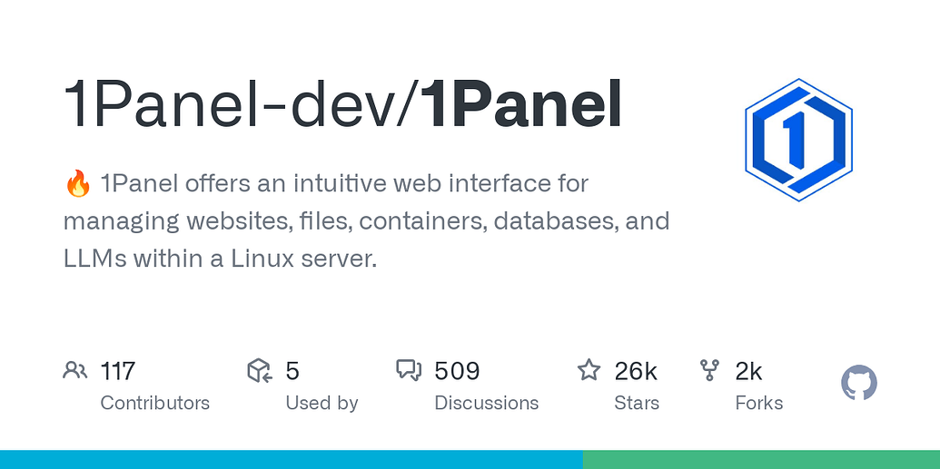Click the 26k stars count

(x=636, y=371)
